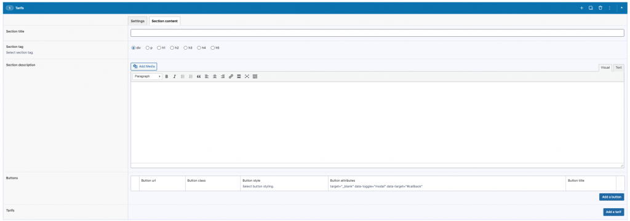Insert a bulleted list
630x221 pixels.
(183, 76)
